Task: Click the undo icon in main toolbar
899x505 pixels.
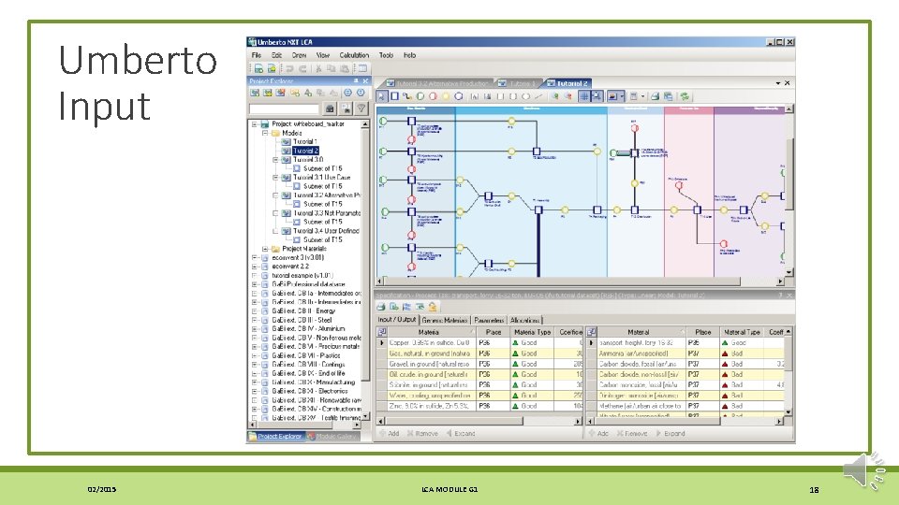Action: pos(289,68)
